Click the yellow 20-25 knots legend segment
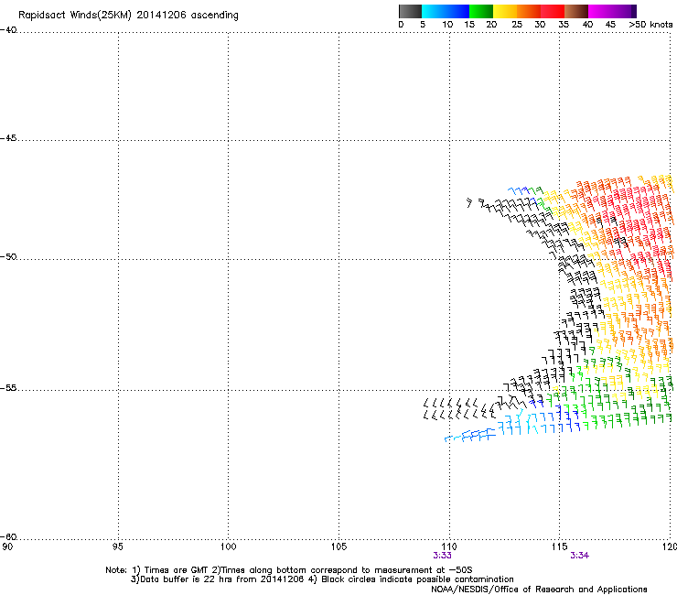Image resolution: width=677 pixels, height=595 pixels. 505,11
